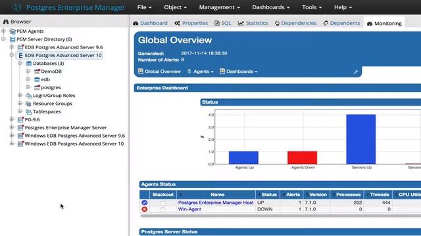This screenshot has height=236, width=421.
Task: Expand the DemoDB database node
Action: [x=28, y=71]
